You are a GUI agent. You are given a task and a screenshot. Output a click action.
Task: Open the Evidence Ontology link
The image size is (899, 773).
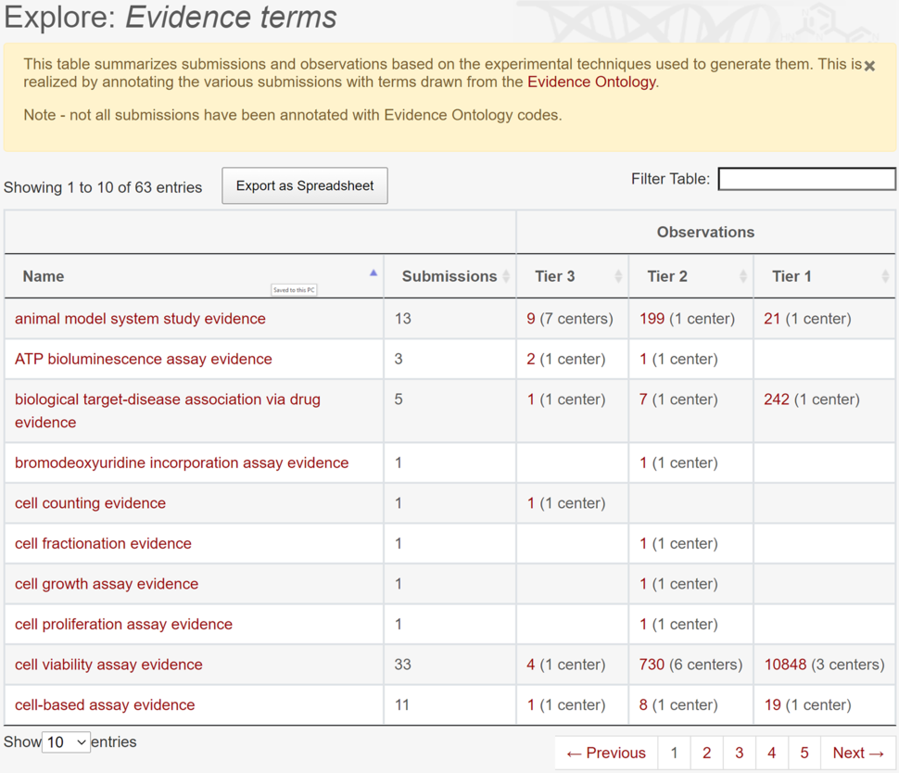[591, 82]
